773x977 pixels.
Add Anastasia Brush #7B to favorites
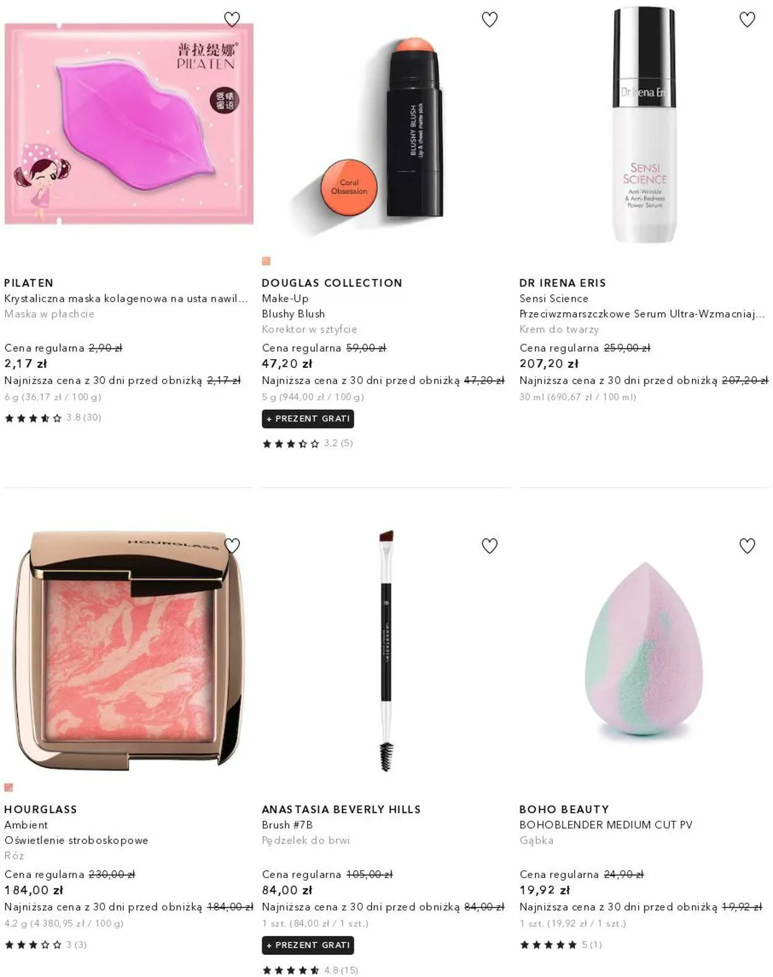click(489, 546)
